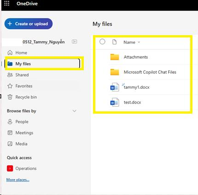
Task: Open the test.docx file
Action: coord(132,102)
